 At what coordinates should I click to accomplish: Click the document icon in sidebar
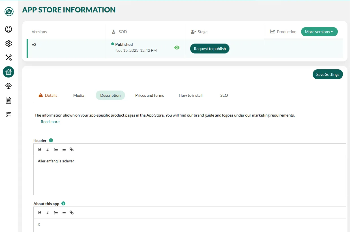point(8,100)
